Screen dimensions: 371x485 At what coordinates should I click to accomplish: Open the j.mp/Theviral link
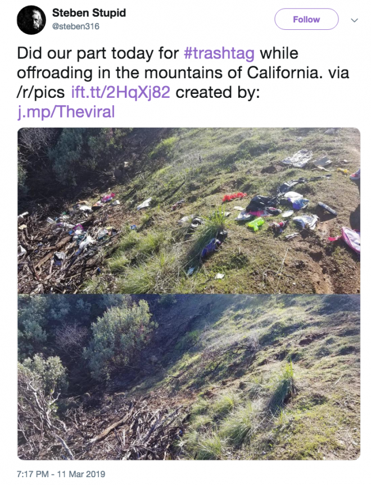[66, 111]
